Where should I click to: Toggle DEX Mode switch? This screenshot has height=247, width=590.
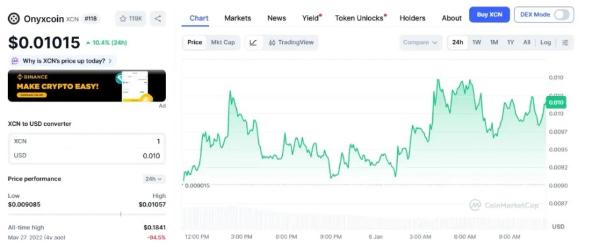coord(562,14)
